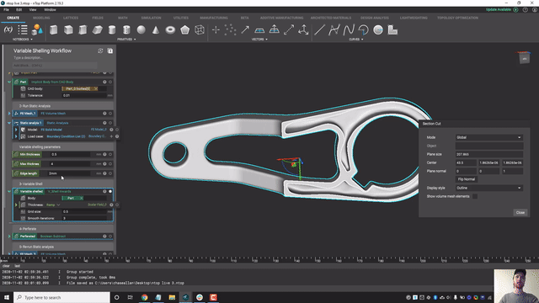Click the last log button
This screenshot has height=303, width=539.
coord(17,266)
